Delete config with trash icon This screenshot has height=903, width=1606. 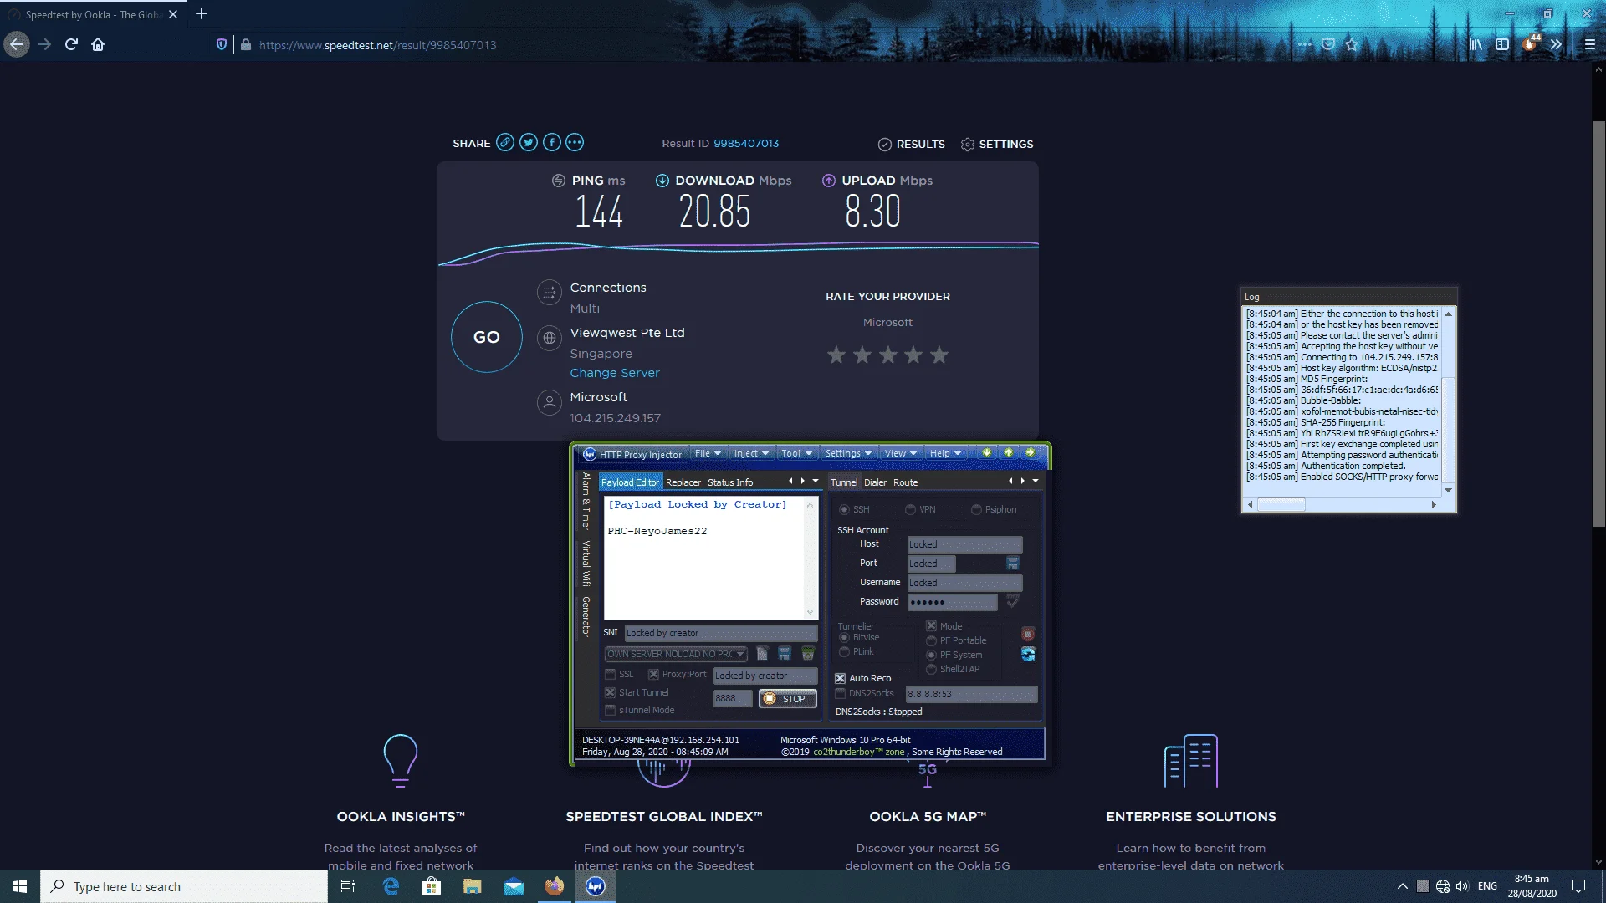808,654
